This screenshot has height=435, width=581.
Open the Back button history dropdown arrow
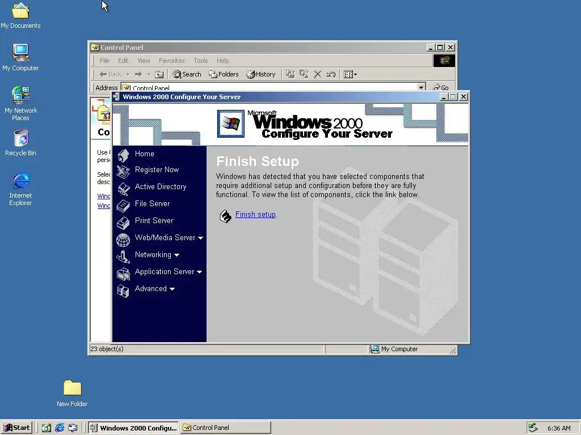pyautogui.click(x=128, y=74)
